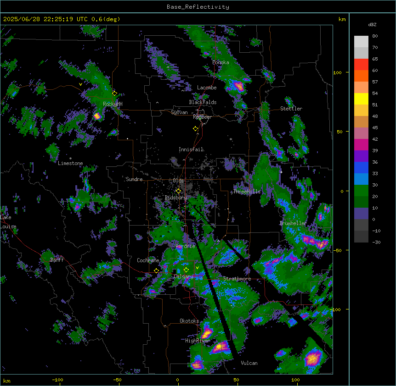
Task: Pick the blue 36 dBZ legend swatch
Action: 361,167
